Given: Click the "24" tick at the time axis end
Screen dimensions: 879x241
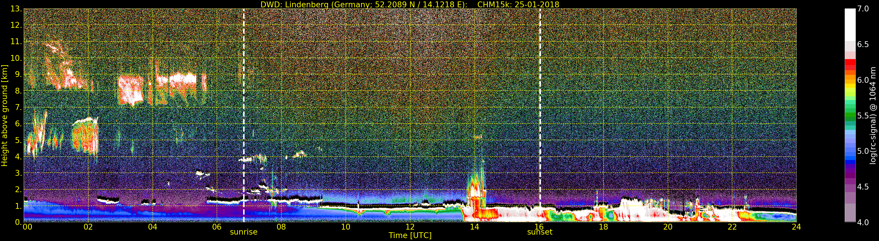Looking at the screenshot, I should (x=796, y=227).
